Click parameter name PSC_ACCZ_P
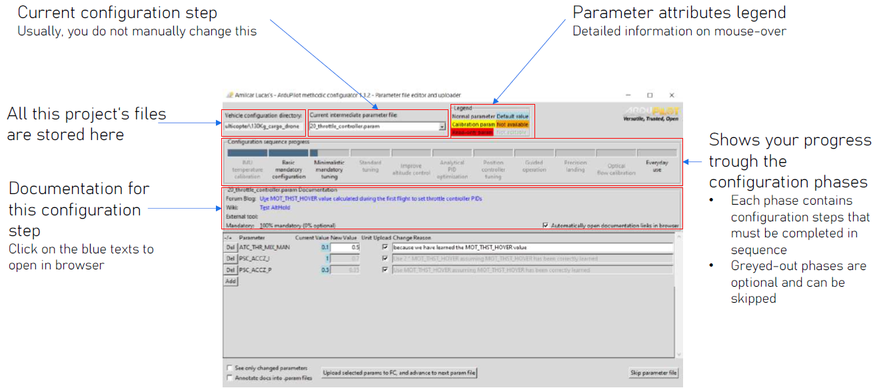The height and width of the screenshot is (388, 875). (x=255, y=270)
